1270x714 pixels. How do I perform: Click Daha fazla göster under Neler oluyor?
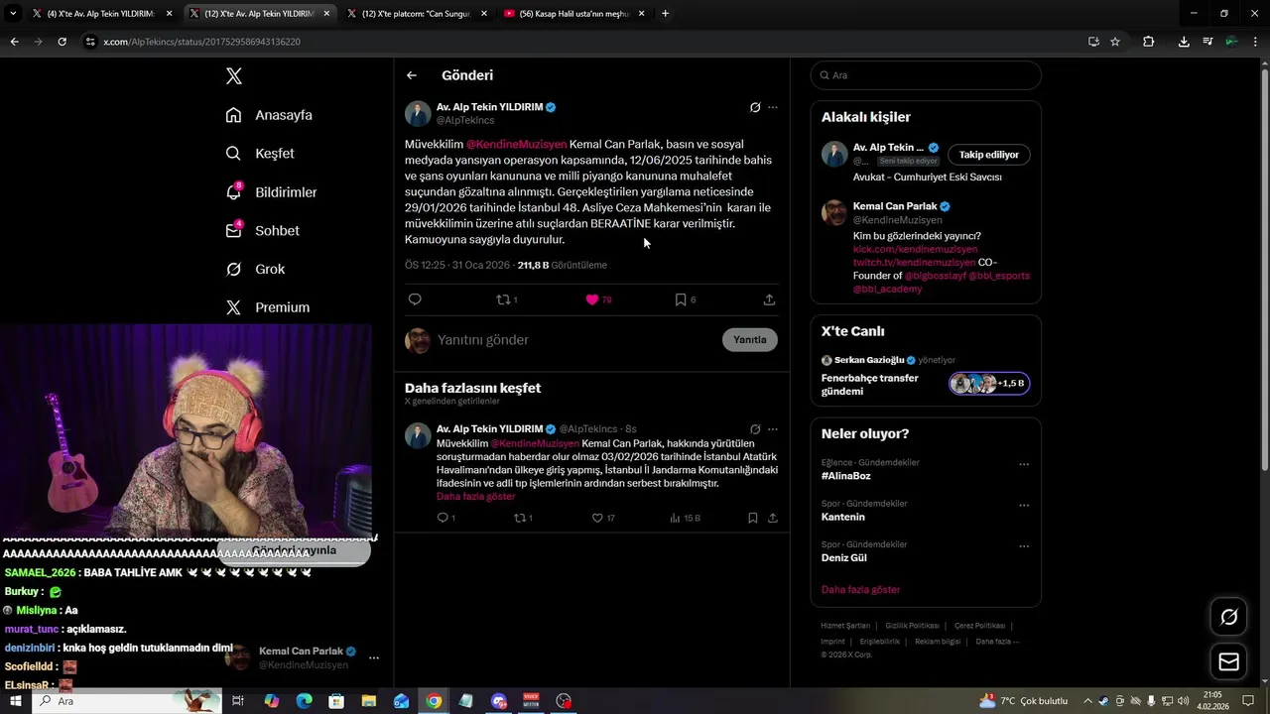coord(860,590)
